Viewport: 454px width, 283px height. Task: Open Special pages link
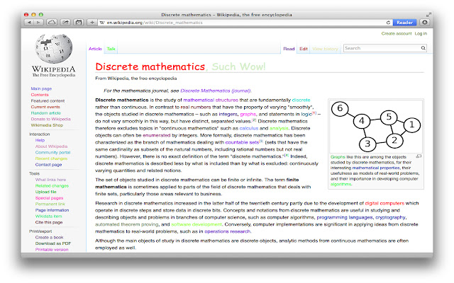[49, 198]
